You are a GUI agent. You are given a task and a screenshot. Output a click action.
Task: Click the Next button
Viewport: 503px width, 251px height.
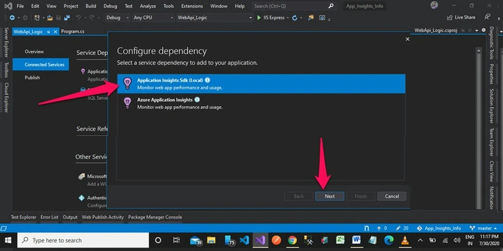(x=330, y=196)
